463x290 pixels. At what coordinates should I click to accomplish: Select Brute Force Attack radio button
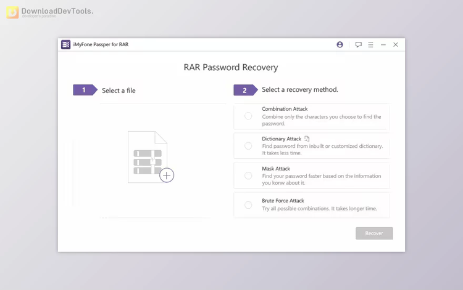(248, 205)
